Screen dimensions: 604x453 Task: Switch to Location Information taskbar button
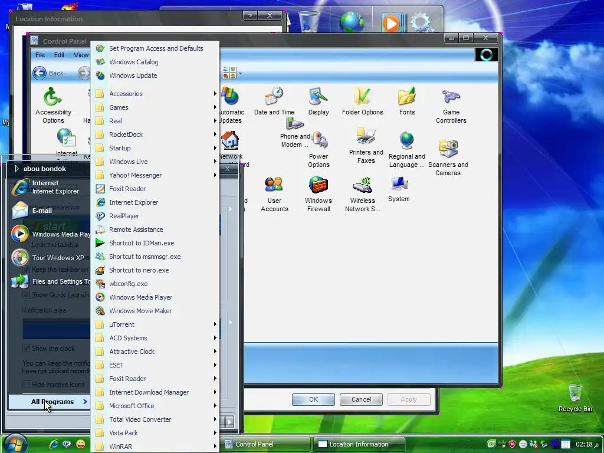click(359, 444)
